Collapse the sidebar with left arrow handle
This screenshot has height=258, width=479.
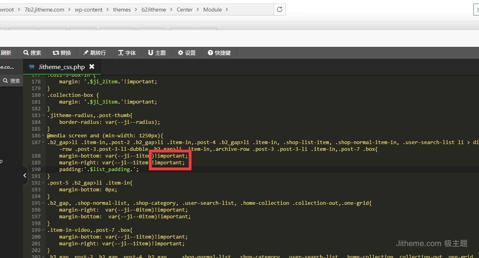pyautogui.click(x=25, y=175)
